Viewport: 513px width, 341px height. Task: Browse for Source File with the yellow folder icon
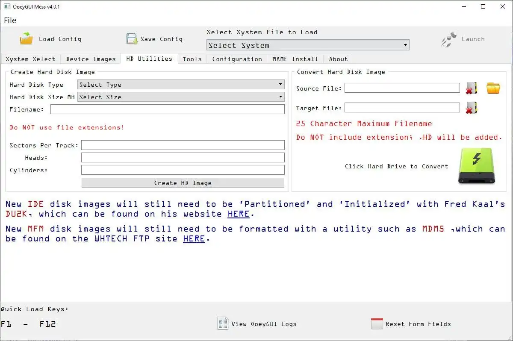pos(493,88)
